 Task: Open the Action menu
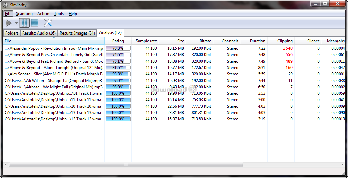[43, 14]
